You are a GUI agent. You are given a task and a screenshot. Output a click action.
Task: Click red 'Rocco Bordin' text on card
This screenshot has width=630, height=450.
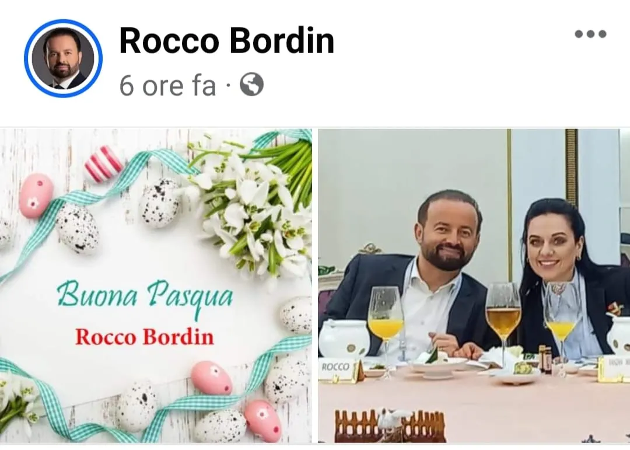click(x=145, y=337)
